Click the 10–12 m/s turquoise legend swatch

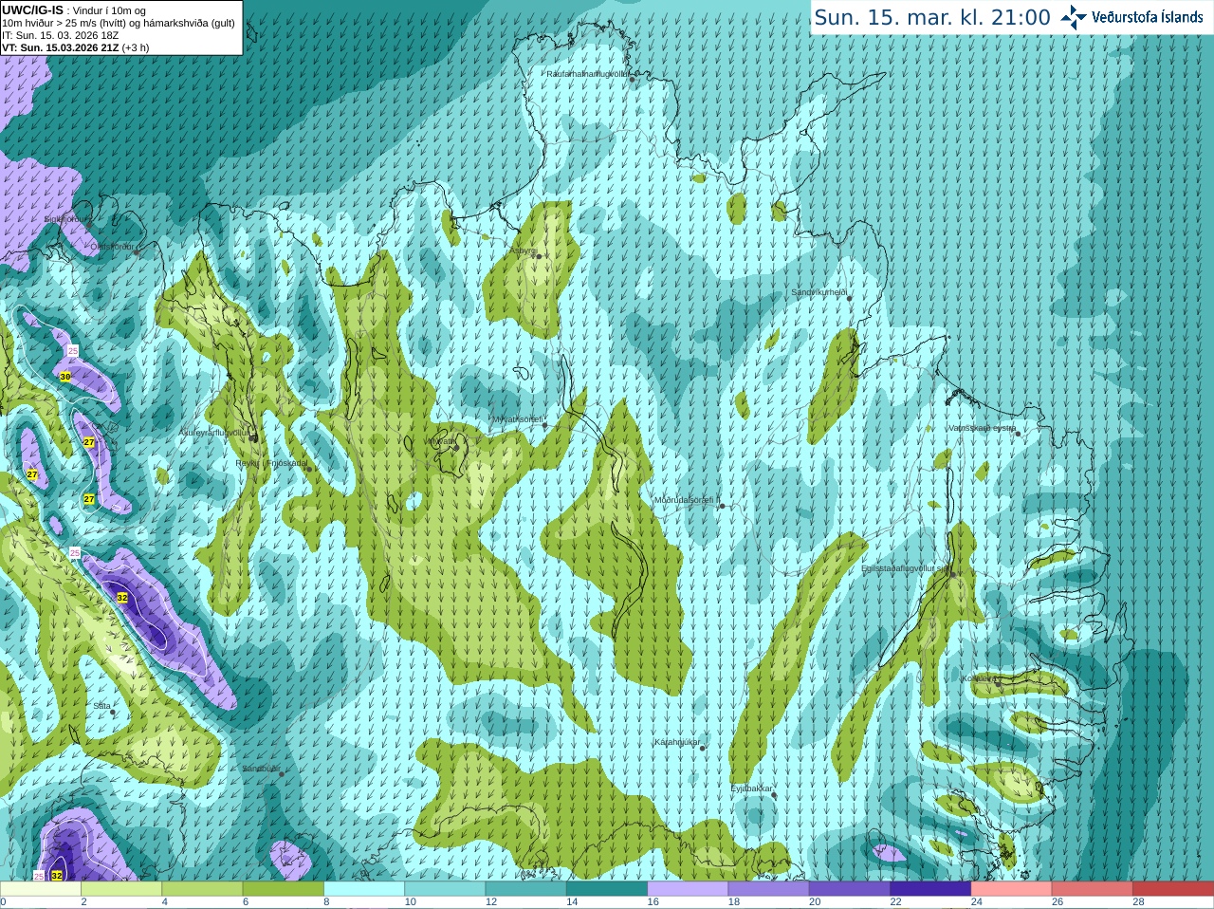445,889
